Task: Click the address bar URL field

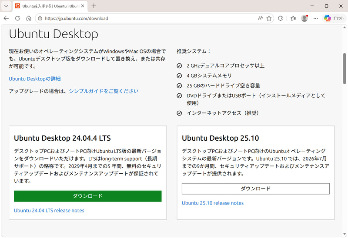Action: click(147, 18)
